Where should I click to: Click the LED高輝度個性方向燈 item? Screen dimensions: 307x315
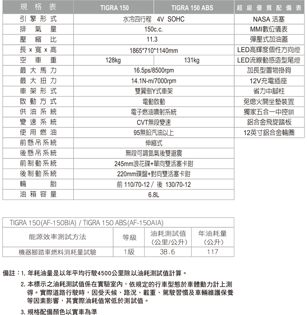(269, 50)
